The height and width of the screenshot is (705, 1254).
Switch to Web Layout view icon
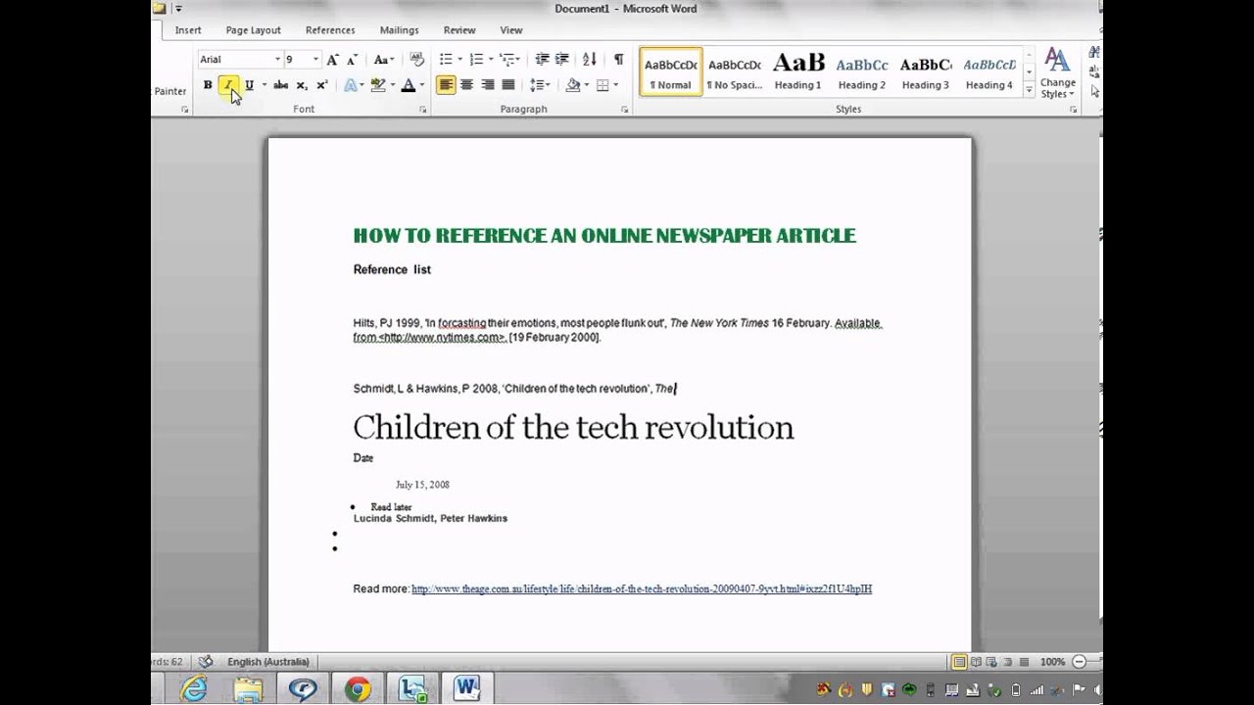tap(992, 662)
